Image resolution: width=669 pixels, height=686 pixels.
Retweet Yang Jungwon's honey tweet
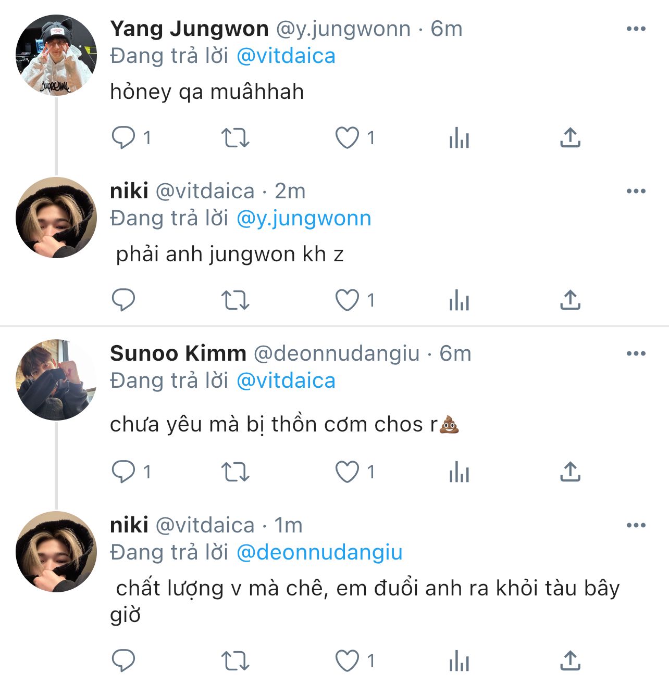(x=235, y=138)
